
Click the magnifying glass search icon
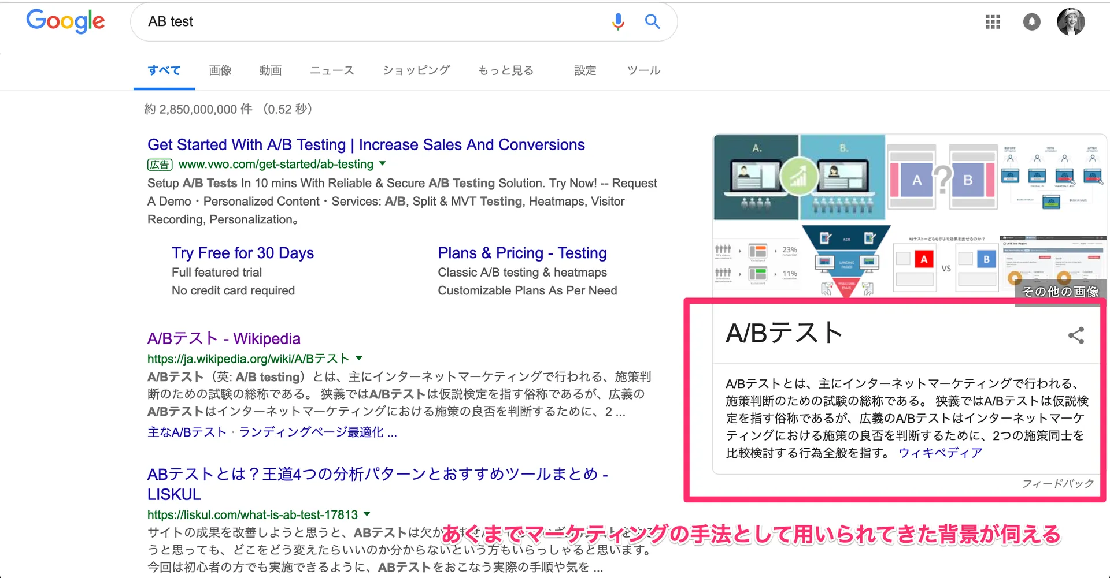(x=652, y=21)
